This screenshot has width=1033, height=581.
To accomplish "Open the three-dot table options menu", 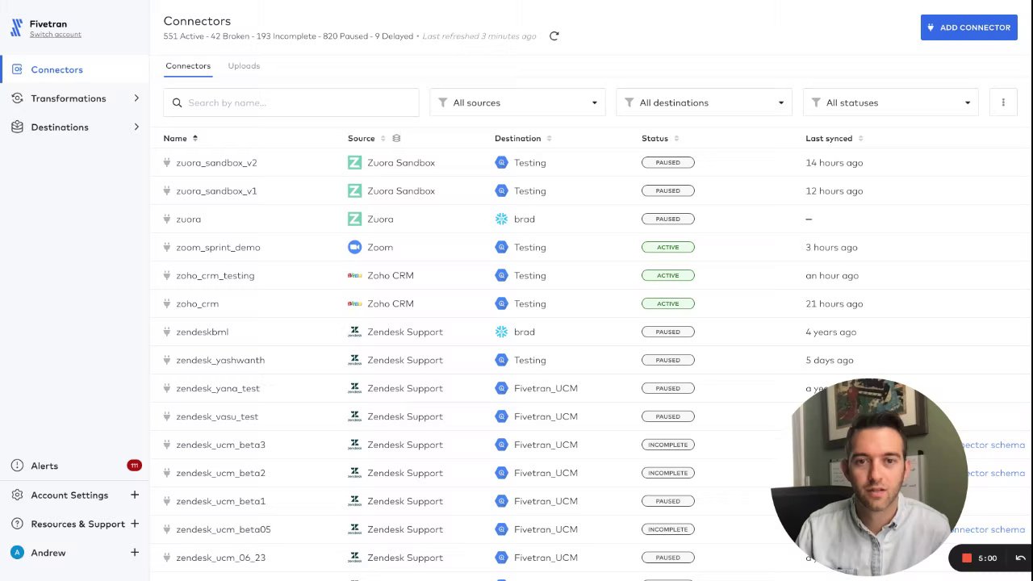I will (x=1003, y=102).
